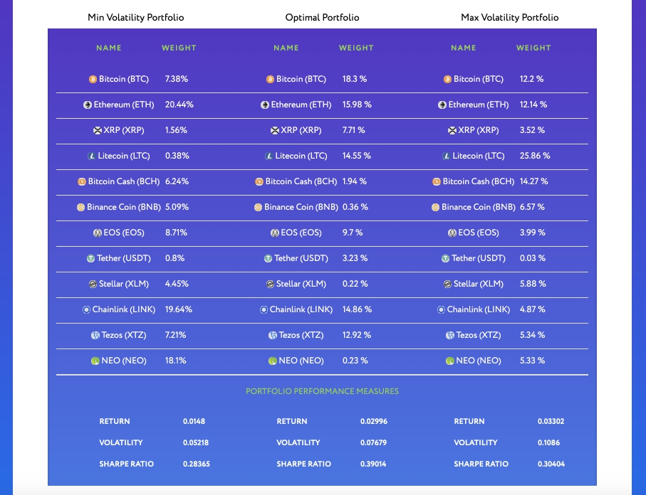
Task: Click the EOS icon in Min Volatility Portfolio
Action: pyautogui.click(x=98, y=233)
